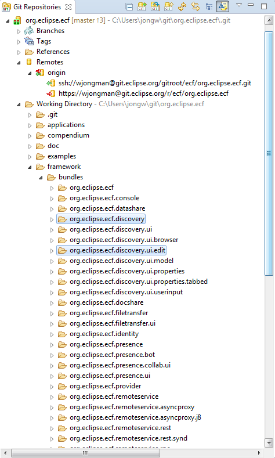Click the compendium folder icon
Screen dimensions: 275x458
pyautogui.click(x=40, y=135)
